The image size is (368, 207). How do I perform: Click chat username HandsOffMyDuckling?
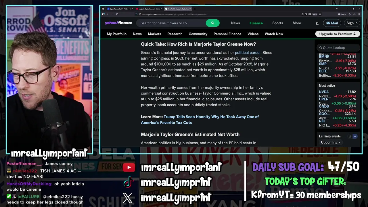(29, 184)
